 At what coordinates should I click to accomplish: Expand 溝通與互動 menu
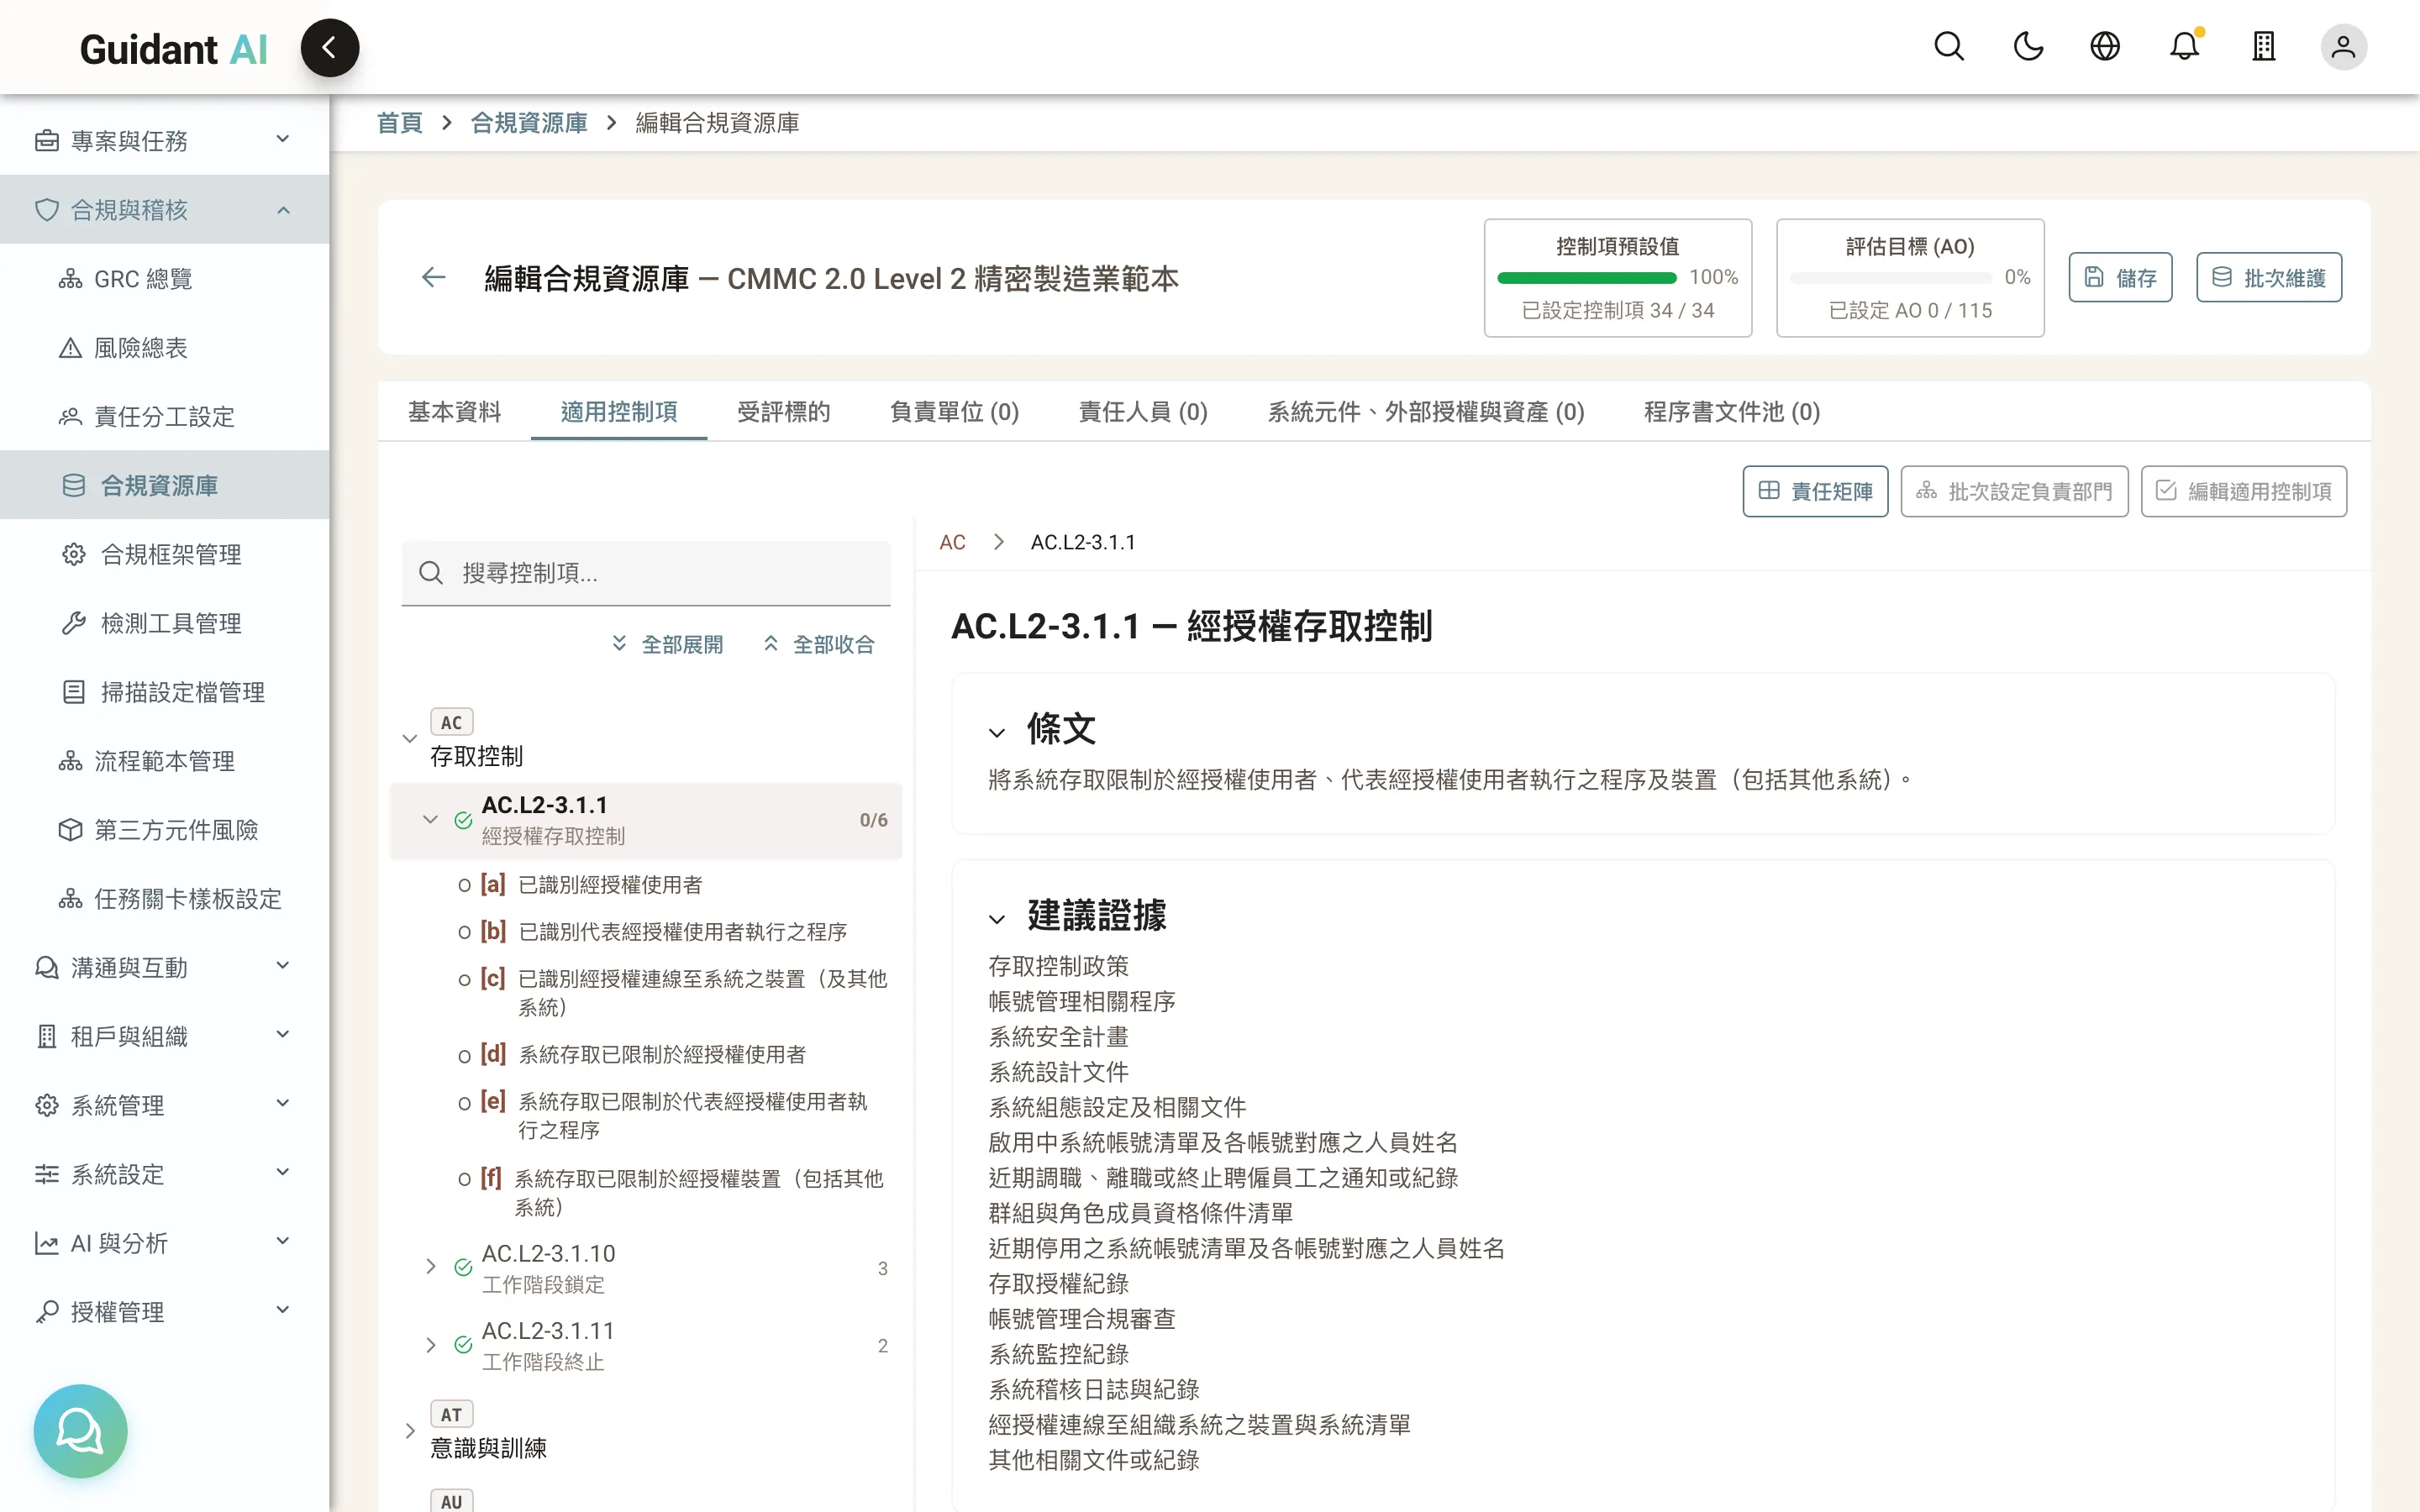point(164,967)
